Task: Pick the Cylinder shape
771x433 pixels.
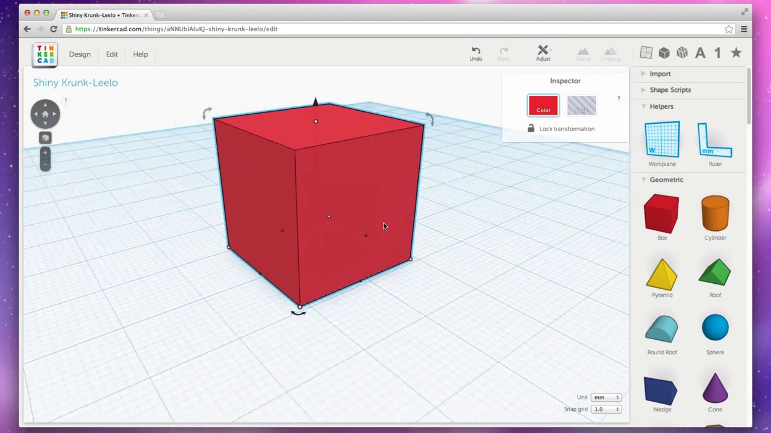Action: [715, 217]
